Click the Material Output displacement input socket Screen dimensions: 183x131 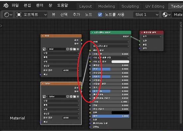[x=140, y=48]
